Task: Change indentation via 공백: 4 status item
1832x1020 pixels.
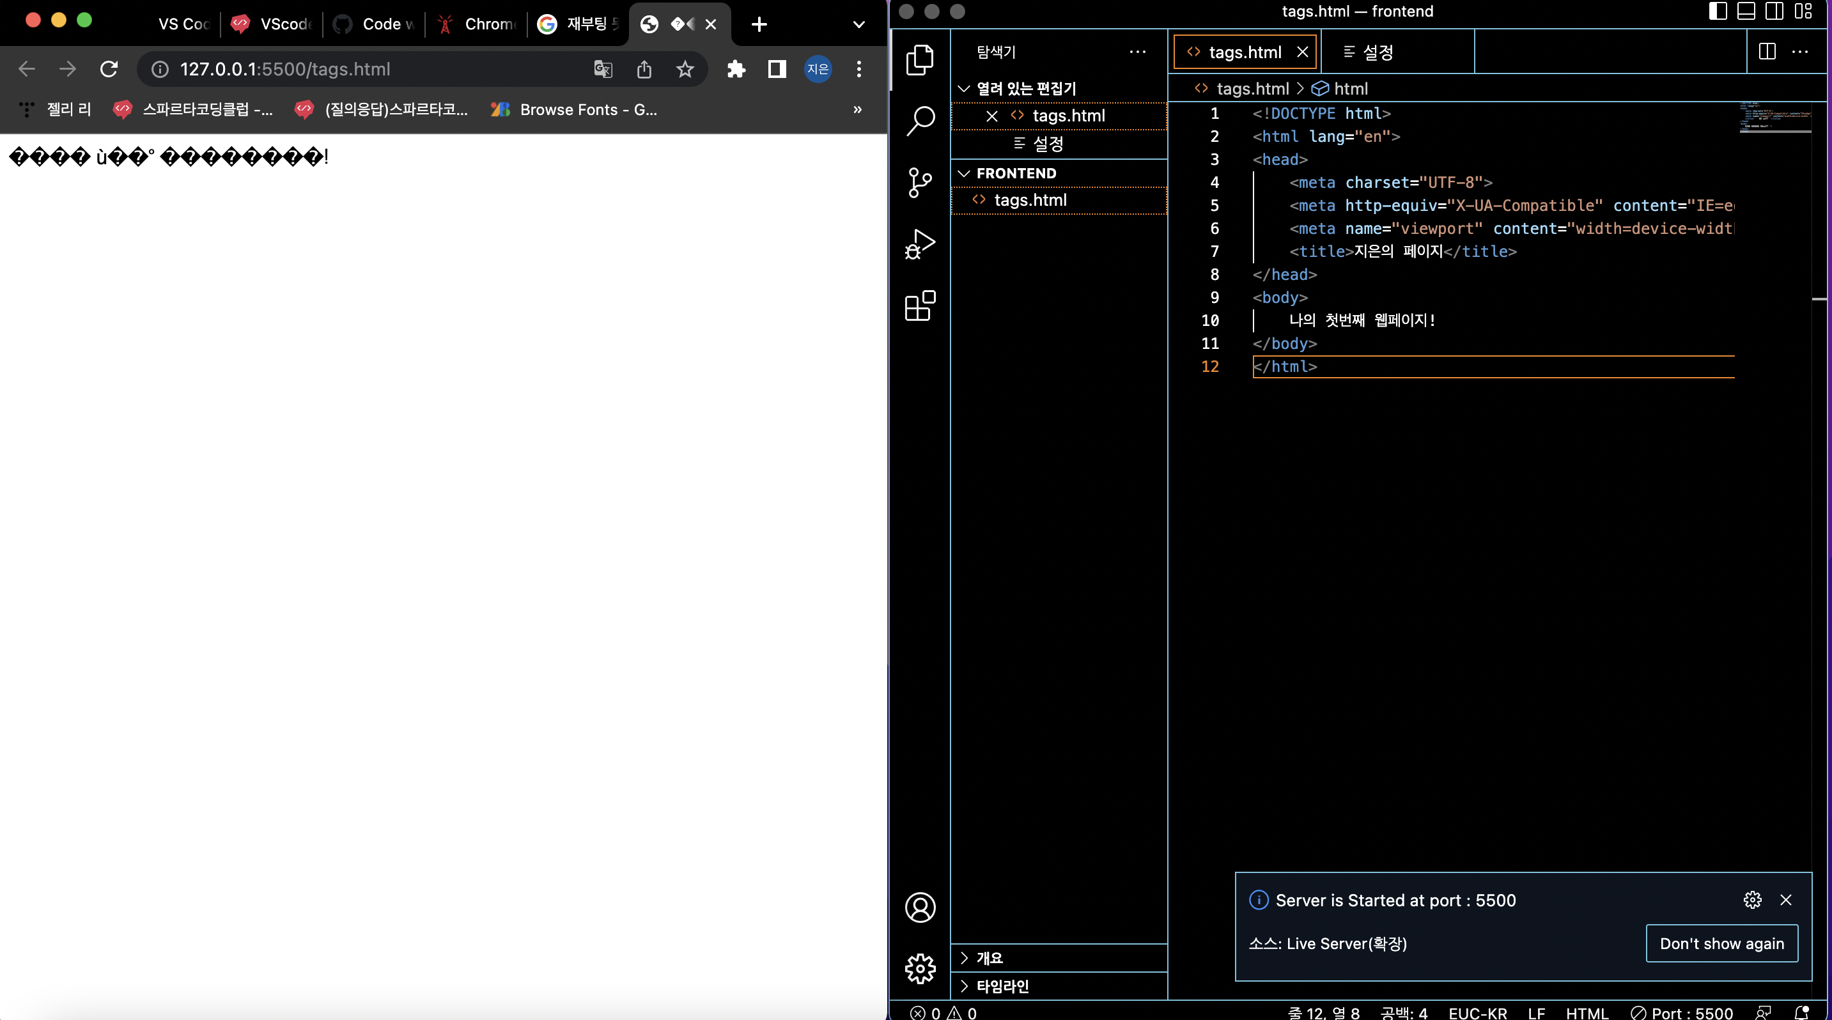Action: [1404, 1012]
